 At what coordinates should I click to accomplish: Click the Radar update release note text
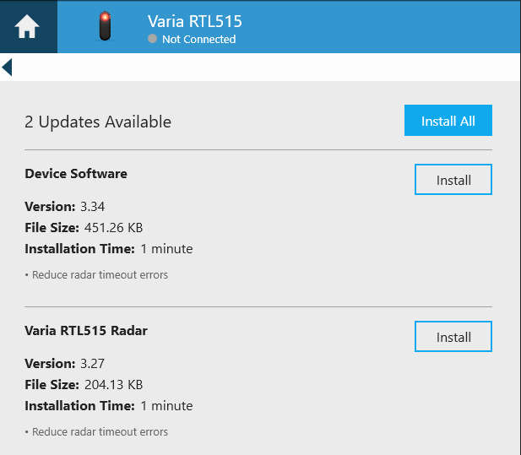coord(97,431)
